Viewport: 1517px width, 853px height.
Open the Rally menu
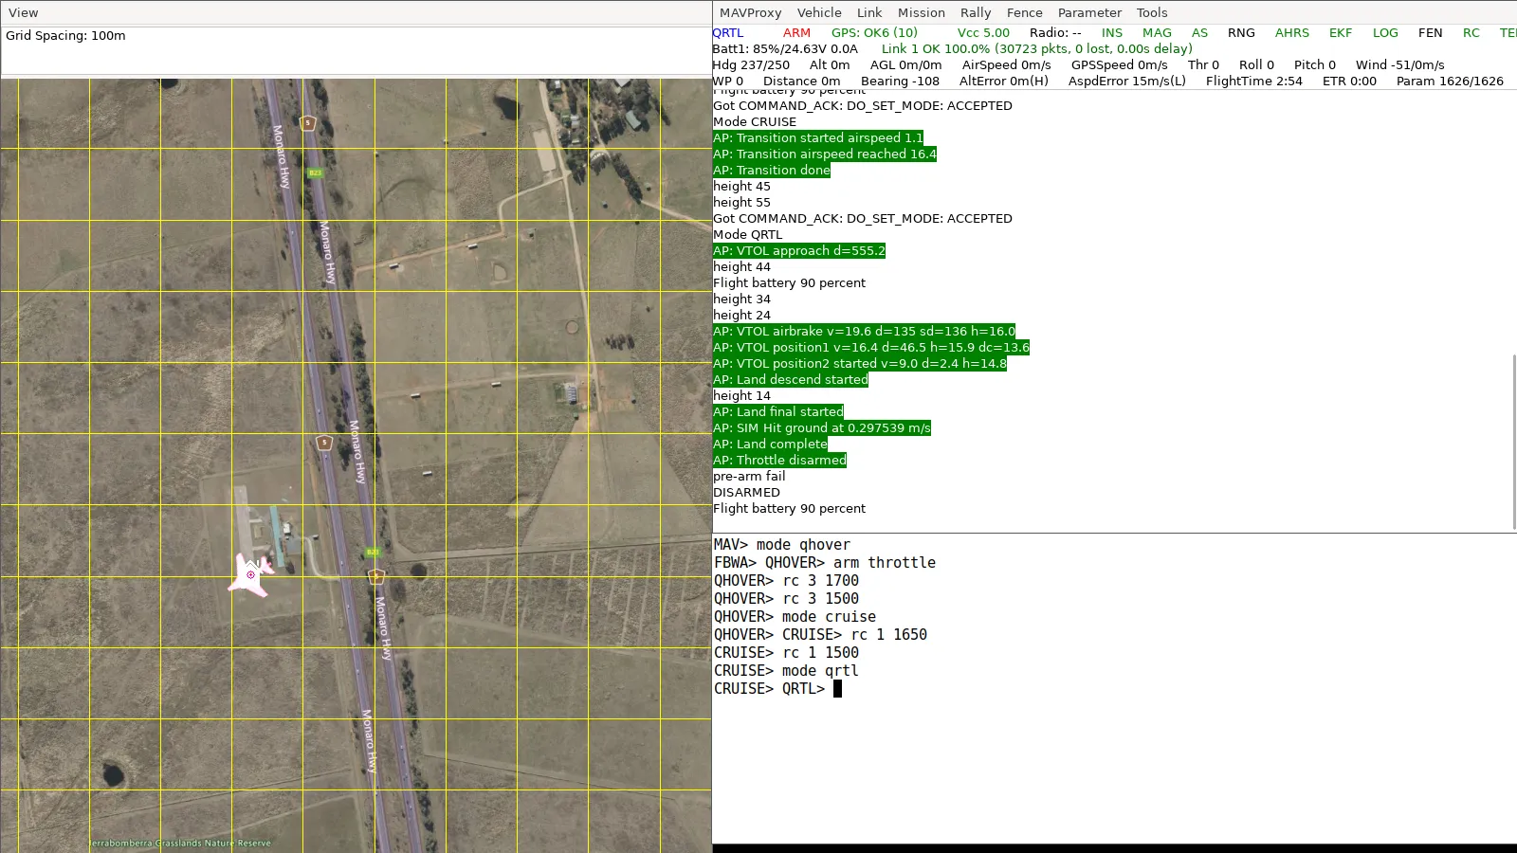[976, 12]
